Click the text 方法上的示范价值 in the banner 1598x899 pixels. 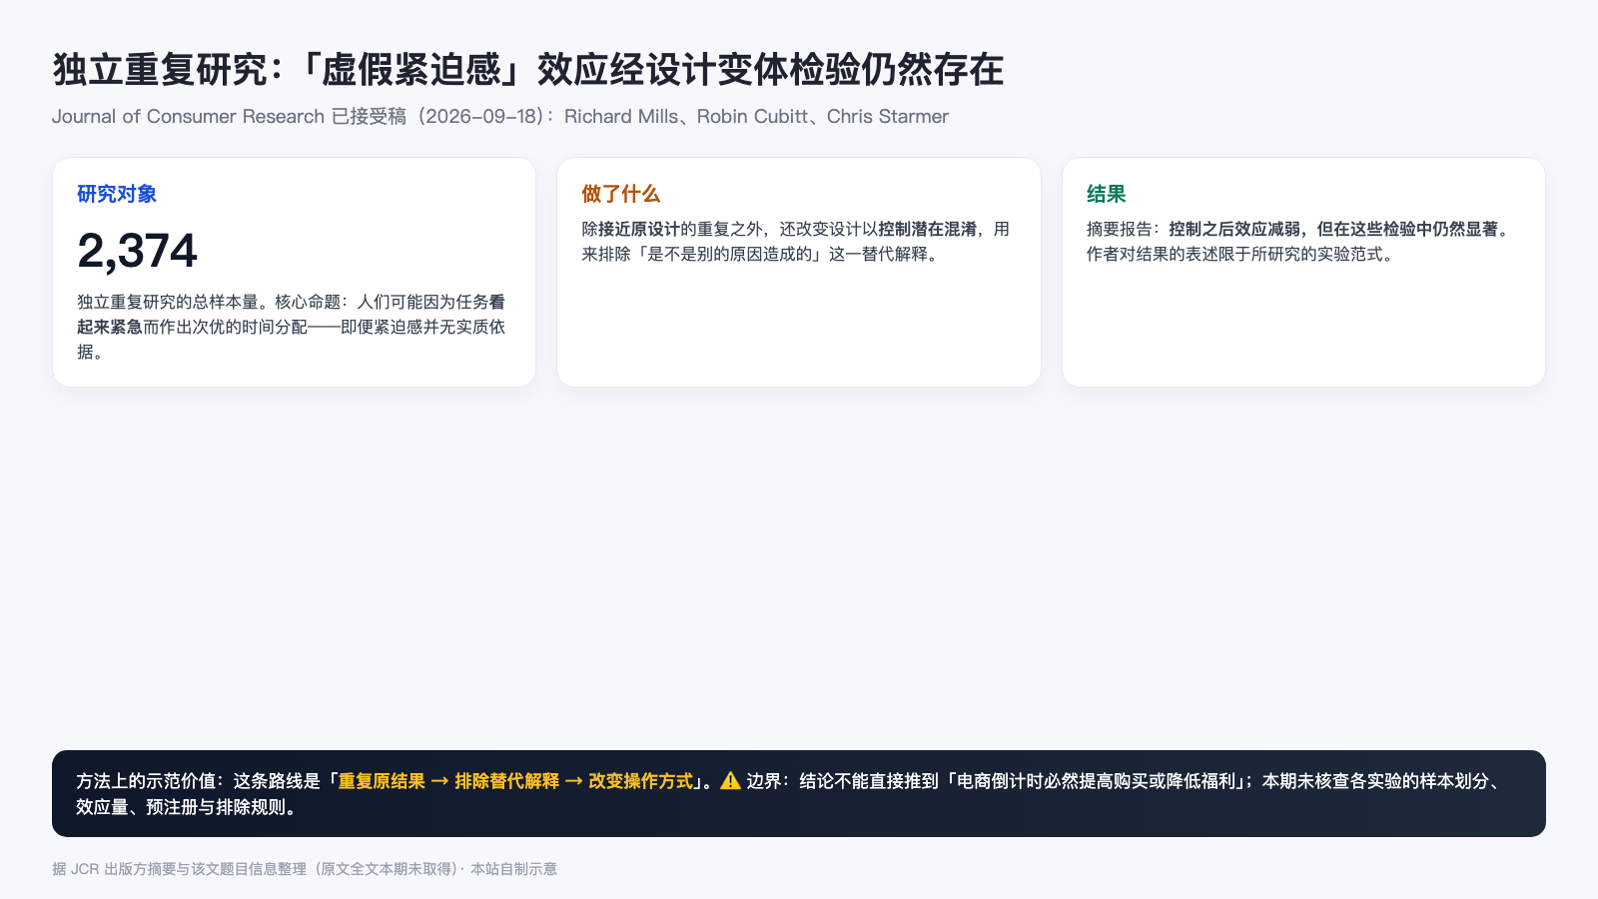tap(146, 781)
